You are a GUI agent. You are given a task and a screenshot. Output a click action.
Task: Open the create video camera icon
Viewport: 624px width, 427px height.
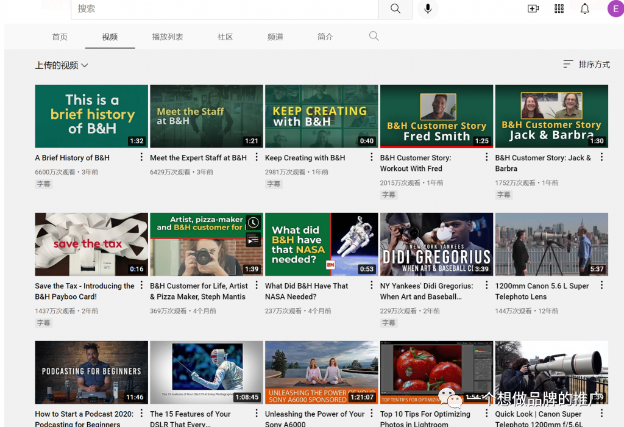tap(533, 9)
